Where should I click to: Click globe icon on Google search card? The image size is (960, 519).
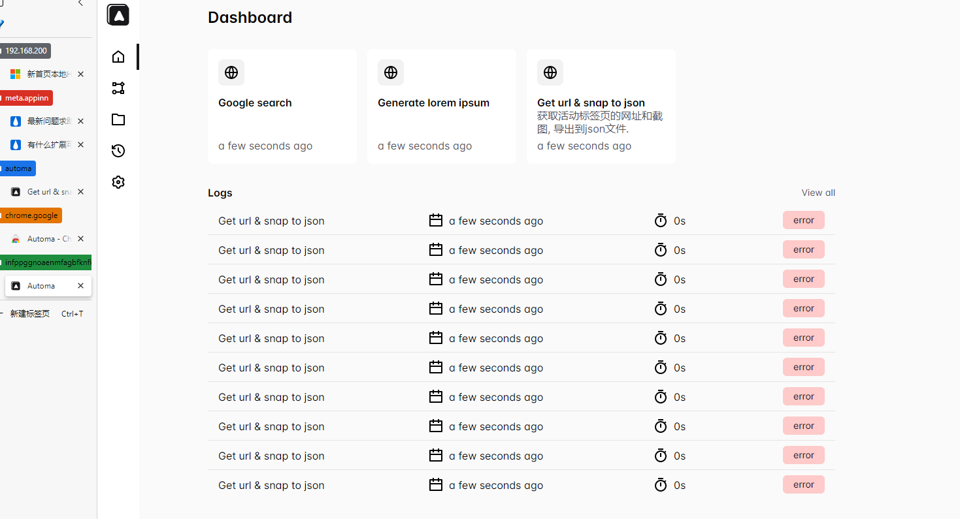[231, 72]
